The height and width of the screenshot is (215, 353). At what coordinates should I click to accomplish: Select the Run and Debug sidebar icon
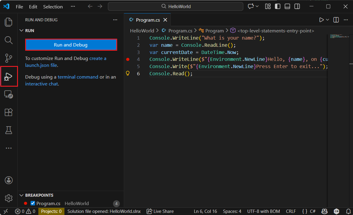(x=8, y=76)
